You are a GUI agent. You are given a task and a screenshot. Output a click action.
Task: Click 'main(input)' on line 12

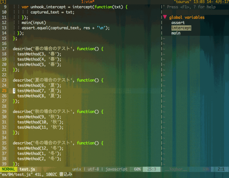point(34,23)
